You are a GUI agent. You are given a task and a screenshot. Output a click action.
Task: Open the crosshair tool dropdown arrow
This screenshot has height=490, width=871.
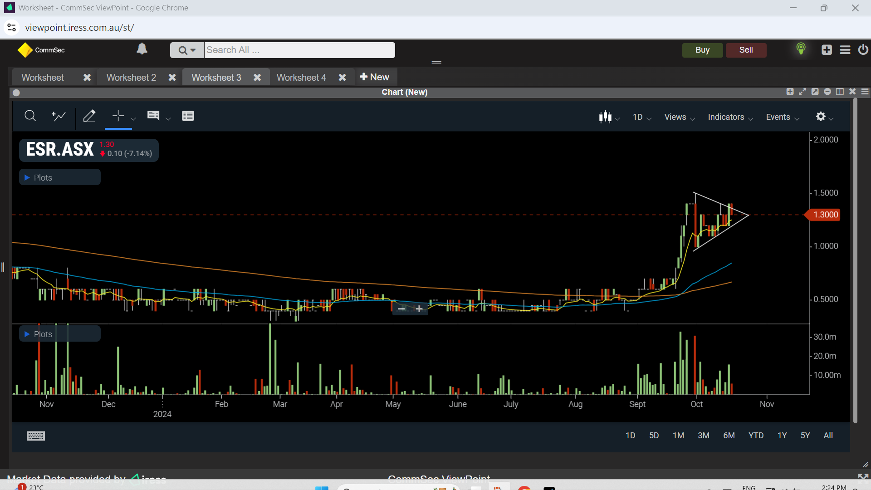coord(133,119)
